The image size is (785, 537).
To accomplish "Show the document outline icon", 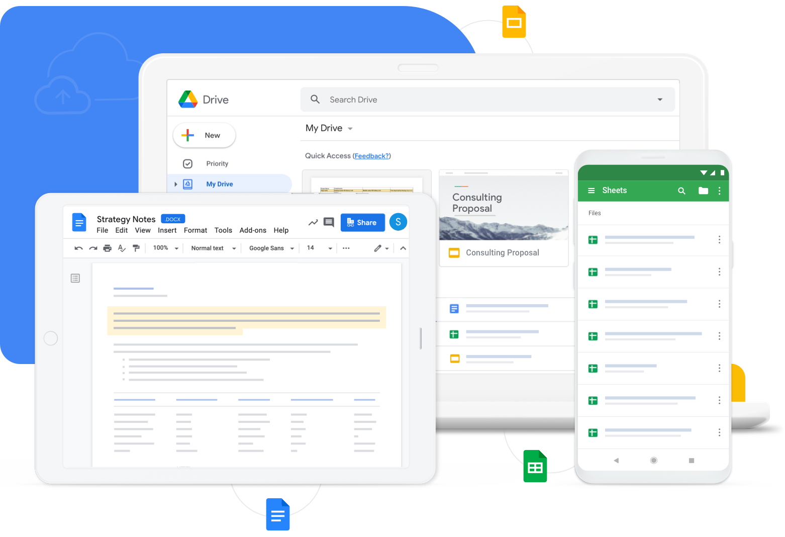I will (x=75, y=278).
